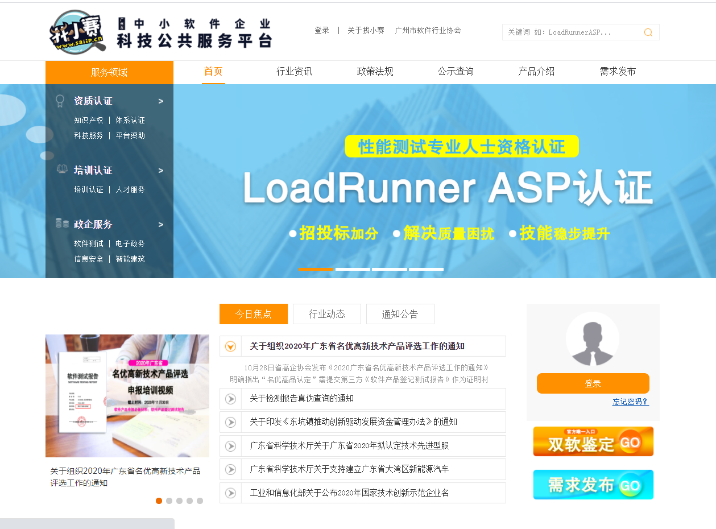Select the second banner slide indicator

(x=353, y=269)
